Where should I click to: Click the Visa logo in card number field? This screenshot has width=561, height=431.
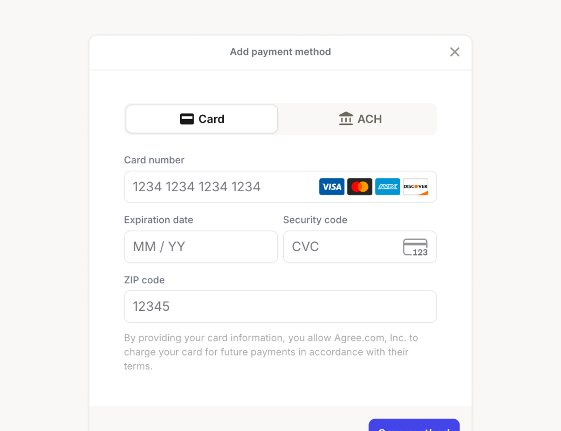332,187
